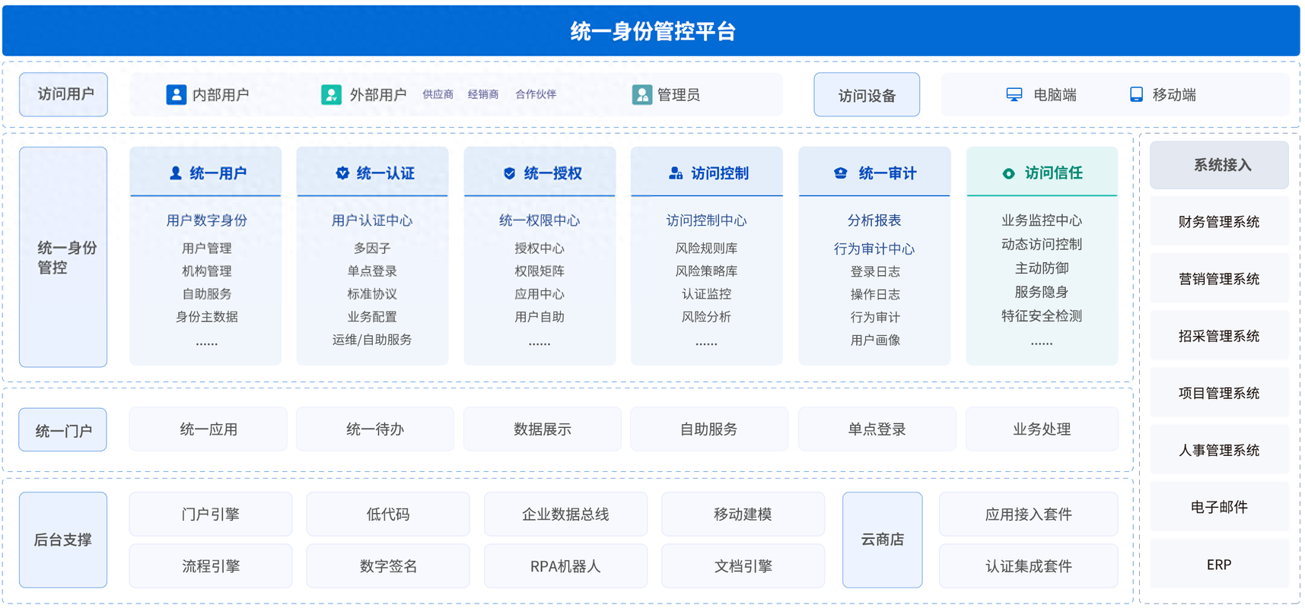1305x608 pixels.
Task: Click 多因子 under 统一认证
Action: [x=372, y=249]
